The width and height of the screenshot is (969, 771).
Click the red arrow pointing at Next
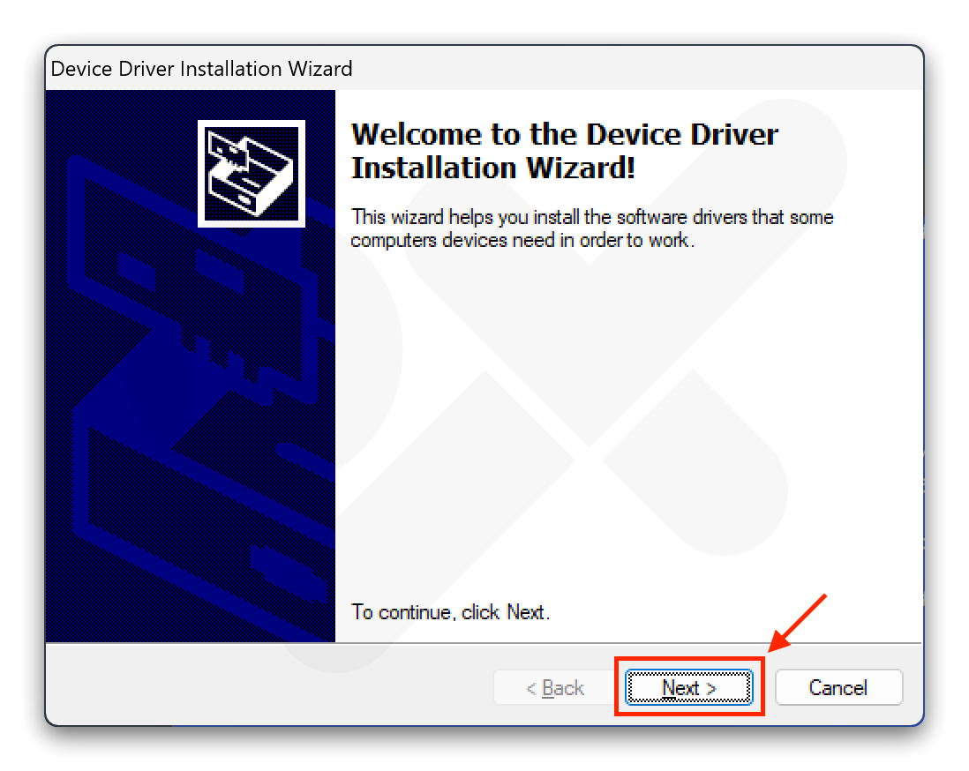point(797,624)
